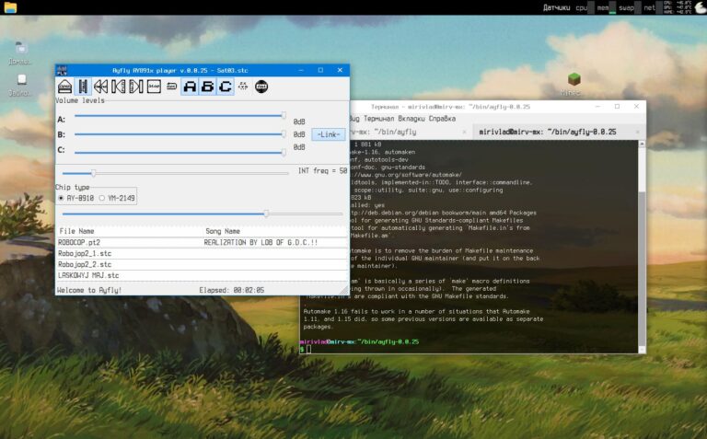Open the Вкладки menu in terminal window
This screenshot has height=439, width=707.
pos(411,119)
